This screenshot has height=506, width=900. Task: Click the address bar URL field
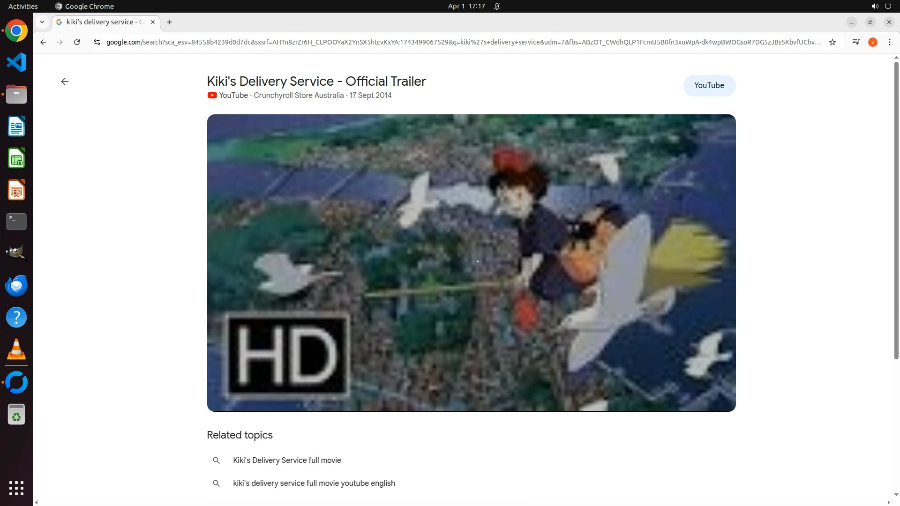pos(463,42)
